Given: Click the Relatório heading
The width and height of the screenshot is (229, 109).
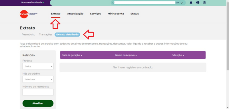Looking at the screenshot, I should pos(29,55).
